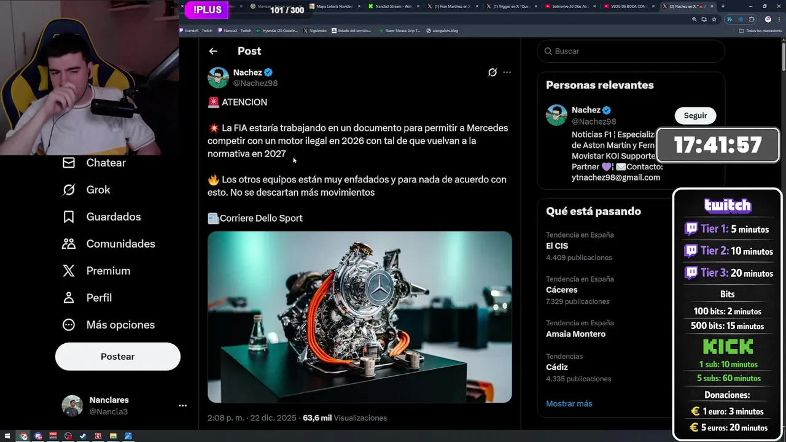Click @Nachez98 handle on the post

255,83
